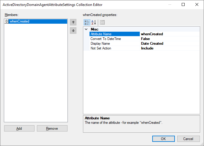
Task: Click the Property Pages icon
Action: (x=102, y=23)
